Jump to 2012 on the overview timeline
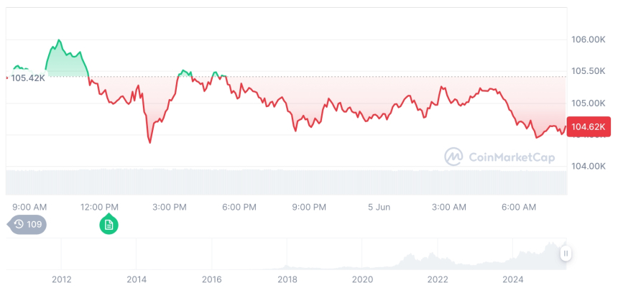The height and width of the screenshot is (288, 618). 62,279
